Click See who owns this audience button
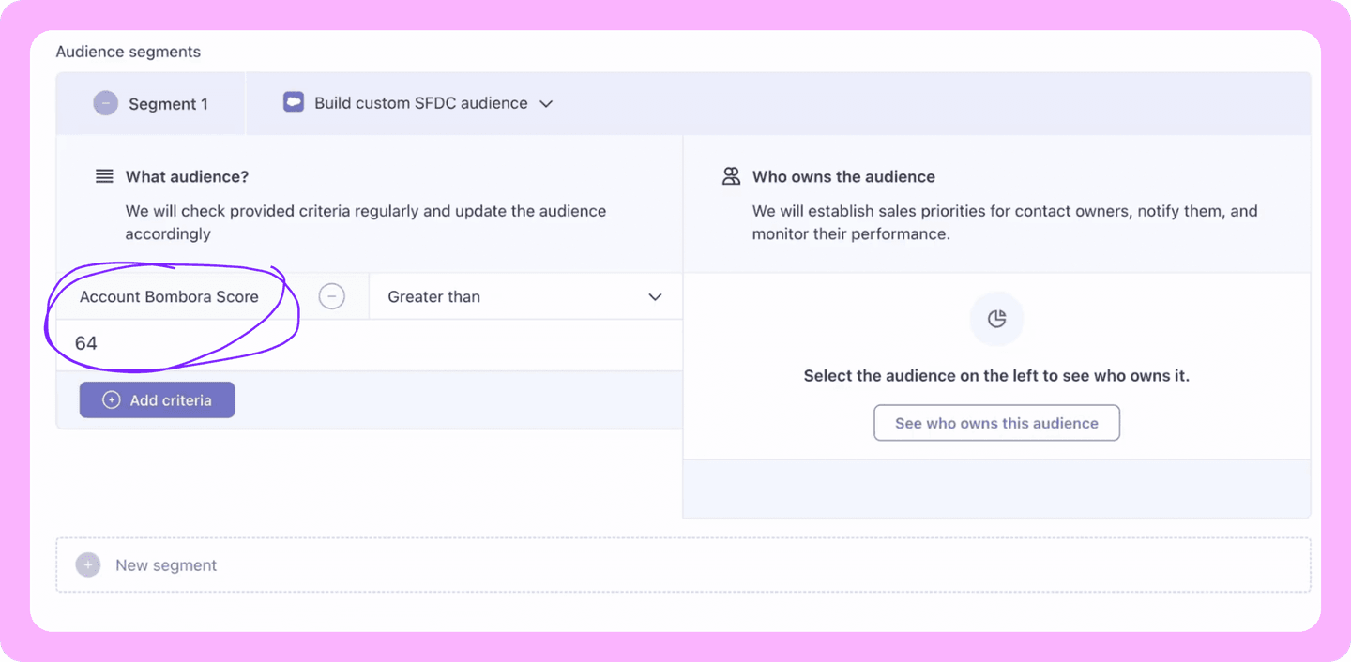This screenshot has width=1351, height=662. (996, 423)
